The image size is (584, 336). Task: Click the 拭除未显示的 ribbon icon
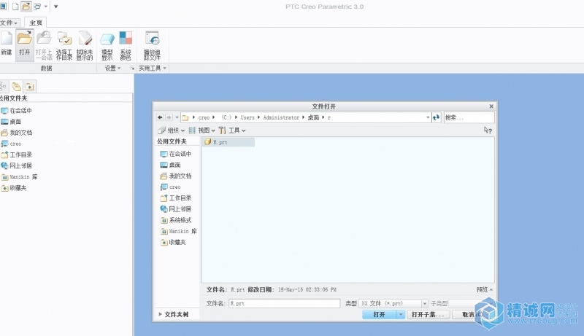click(x=85, y=45)
